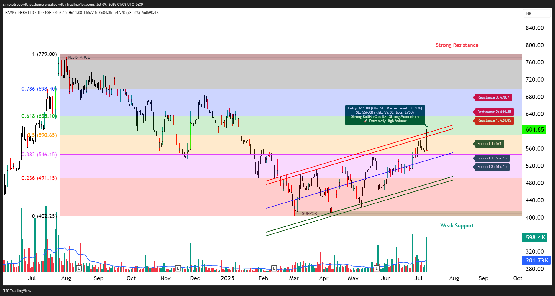
Task: Click the Entry 611.00 trade info box
Action: tap(385, 115)
